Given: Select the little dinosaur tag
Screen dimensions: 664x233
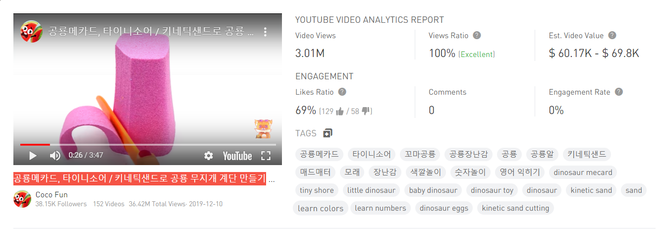Looking at the screenshot, I should click(371, 190).
